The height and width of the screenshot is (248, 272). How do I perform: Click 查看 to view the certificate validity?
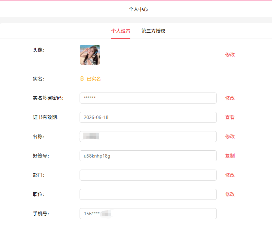click(230, 117)
